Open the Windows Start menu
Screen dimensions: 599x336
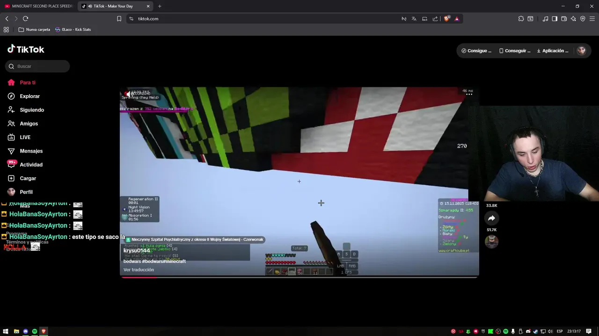pos(6,331)
